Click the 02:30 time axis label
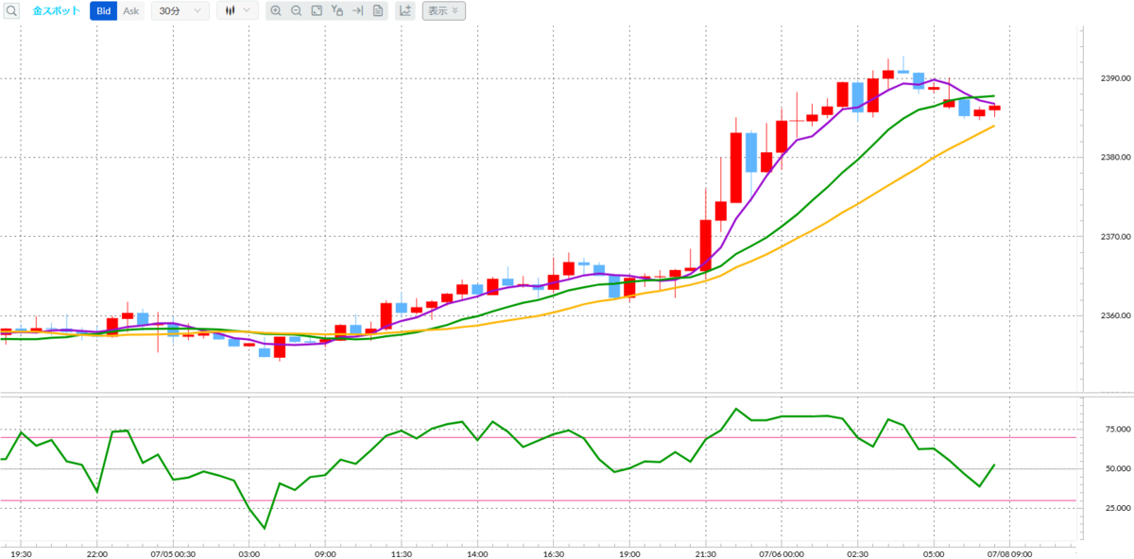The height and width of the screenshot is (559, 1134). [858, 554]
